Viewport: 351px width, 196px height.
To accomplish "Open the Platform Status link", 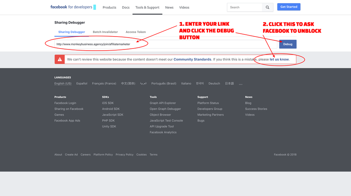I will (208, 103).
